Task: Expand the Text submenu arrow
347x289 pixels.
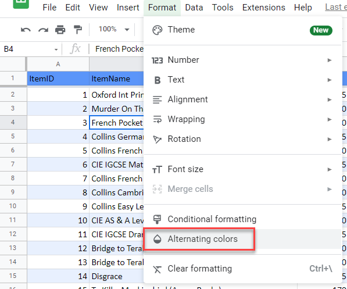Action: (x=330, y=80)
